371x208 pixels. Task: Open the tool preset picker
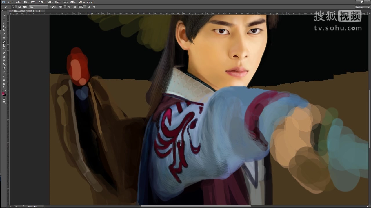[6, 7]
